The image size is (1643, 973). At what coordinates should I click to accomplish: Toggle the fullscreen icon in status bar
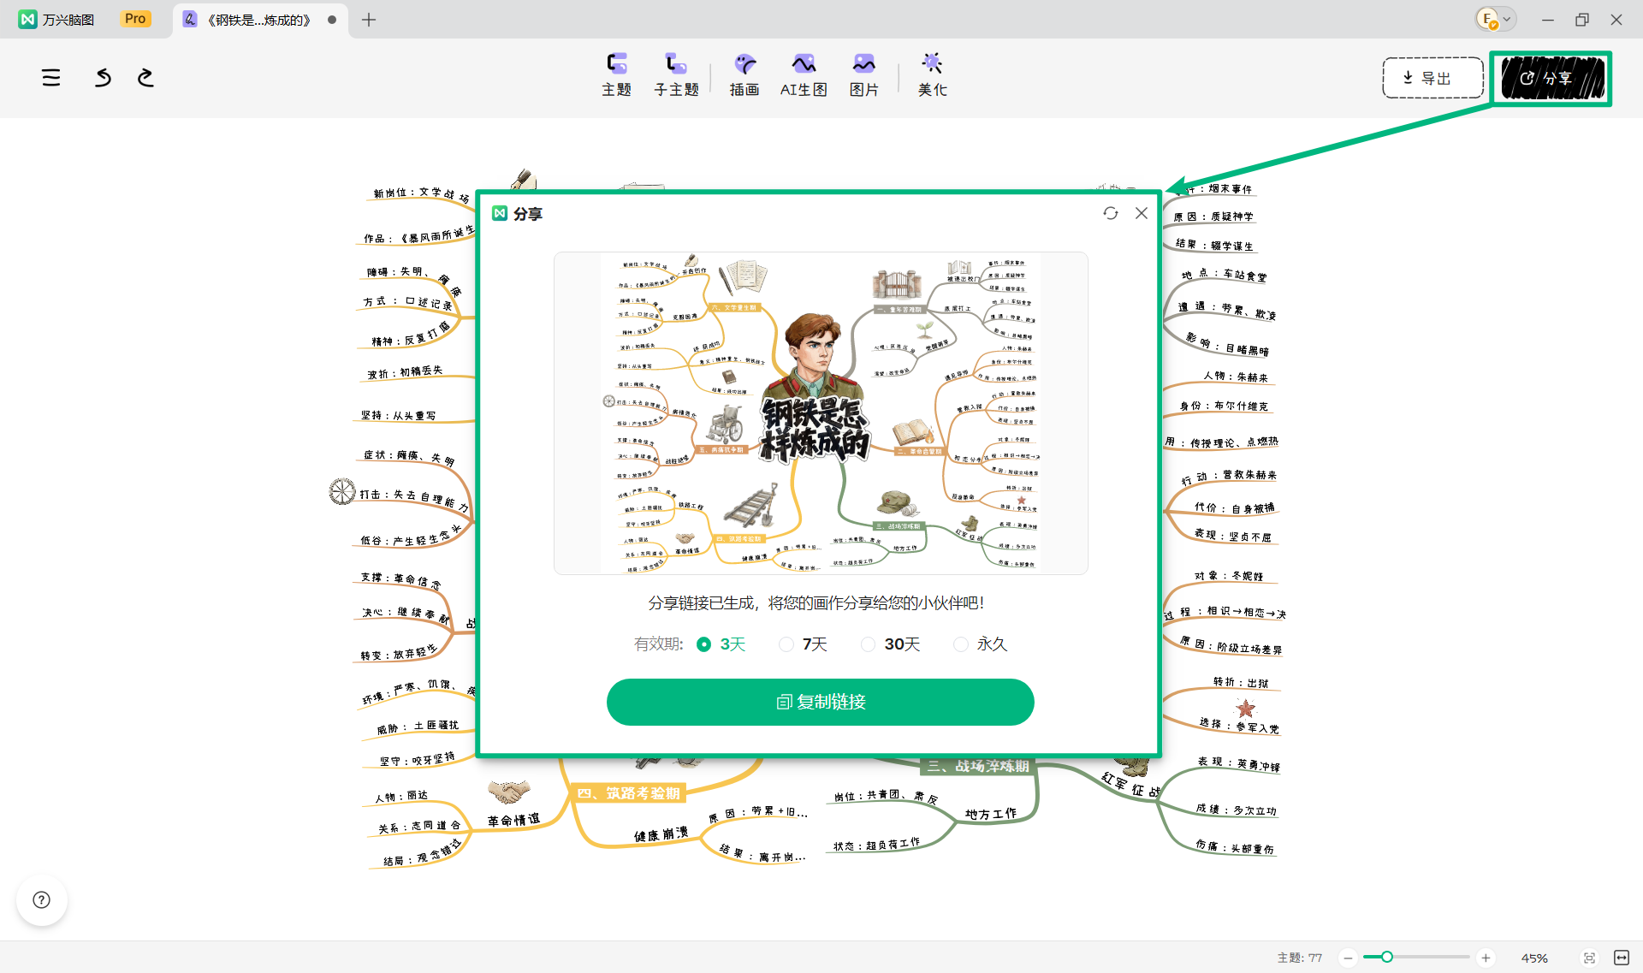pyautogui.click(x=1622, y=958)
